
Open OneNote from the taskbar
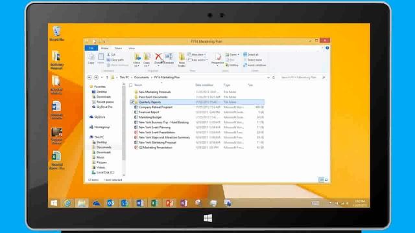pos(184,203)
